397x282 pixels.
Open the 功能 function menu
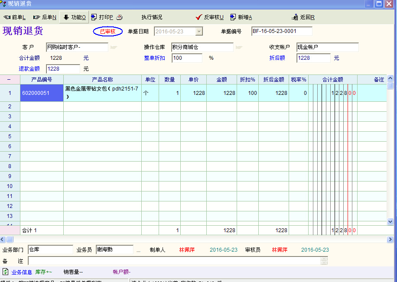[x=75, y=17]
